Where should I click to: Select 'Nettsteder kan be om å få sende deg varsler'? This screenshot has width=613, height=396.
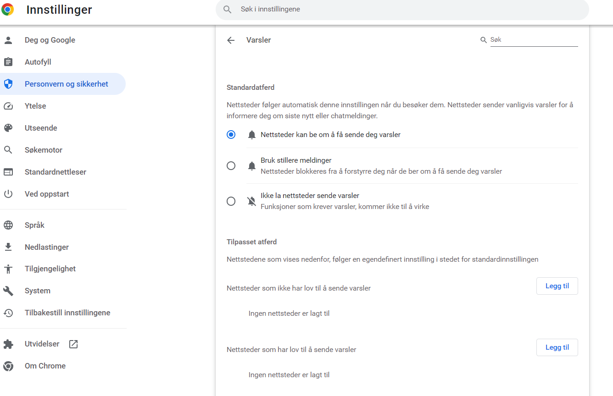tap(231, 135)
